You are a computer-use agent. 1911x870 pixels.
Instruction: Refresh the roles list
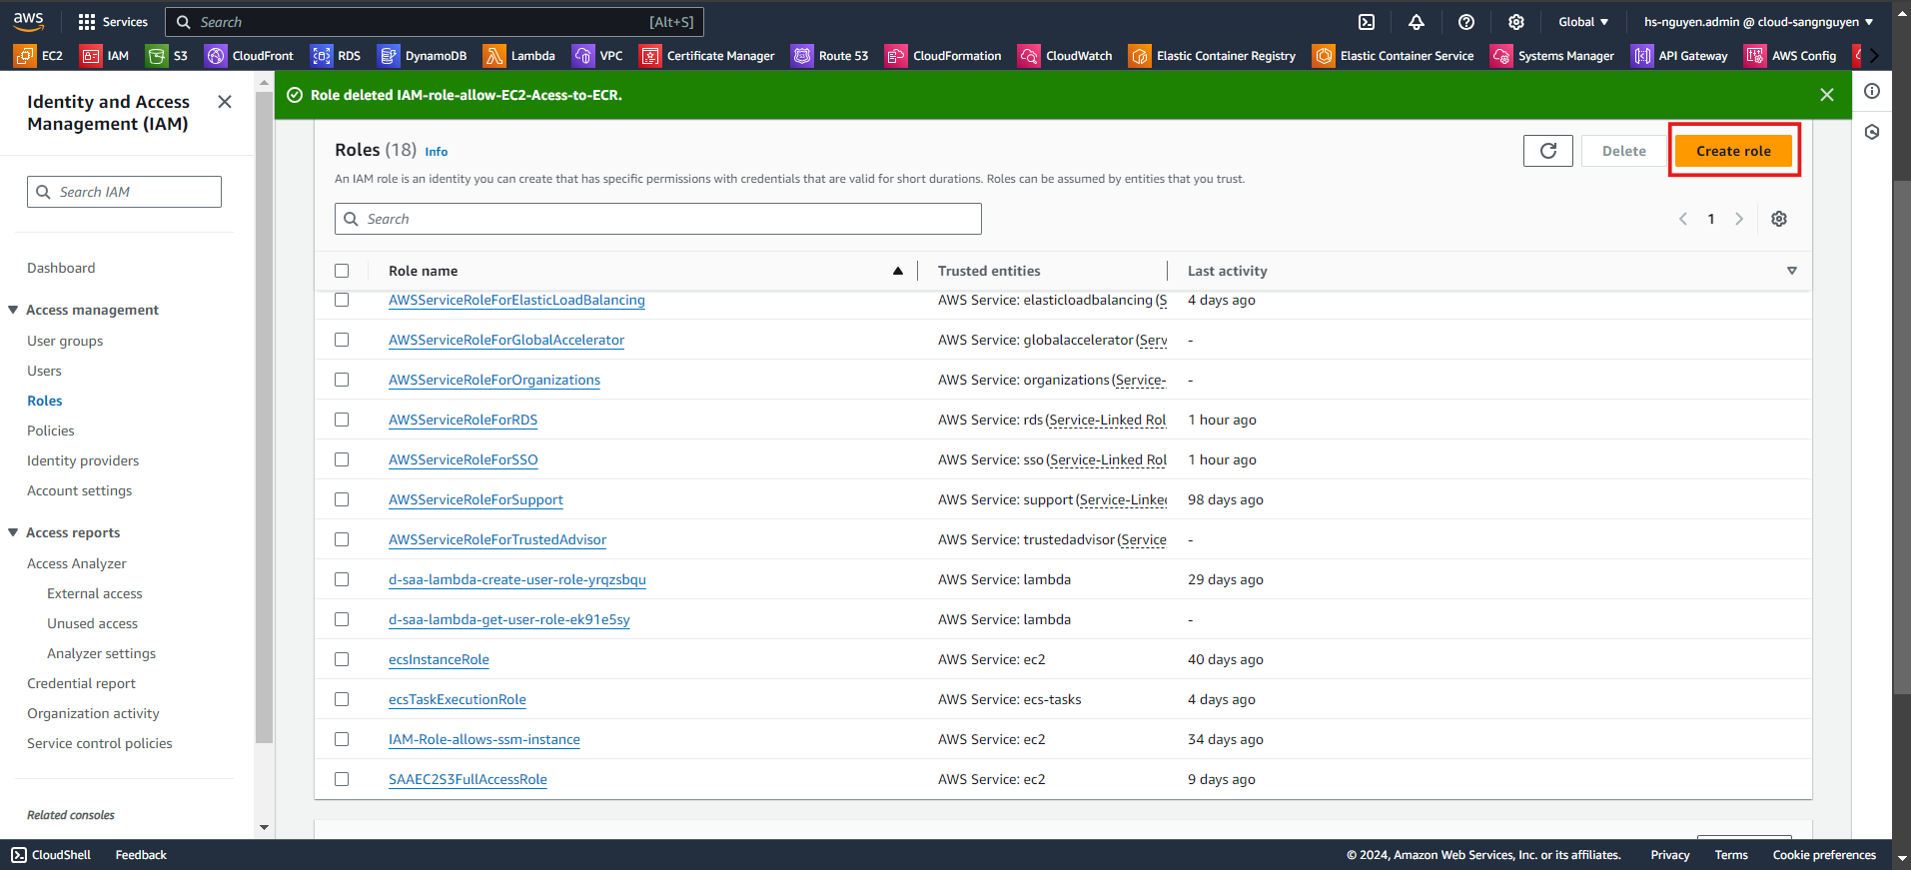tap(1547, 151)
